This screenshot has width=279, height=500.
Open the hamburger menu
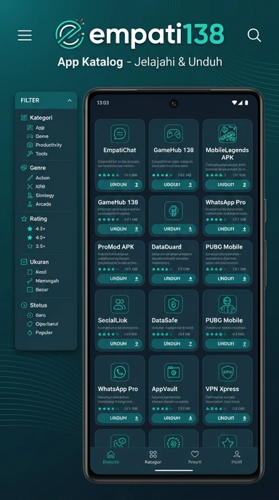pos(25,36)
